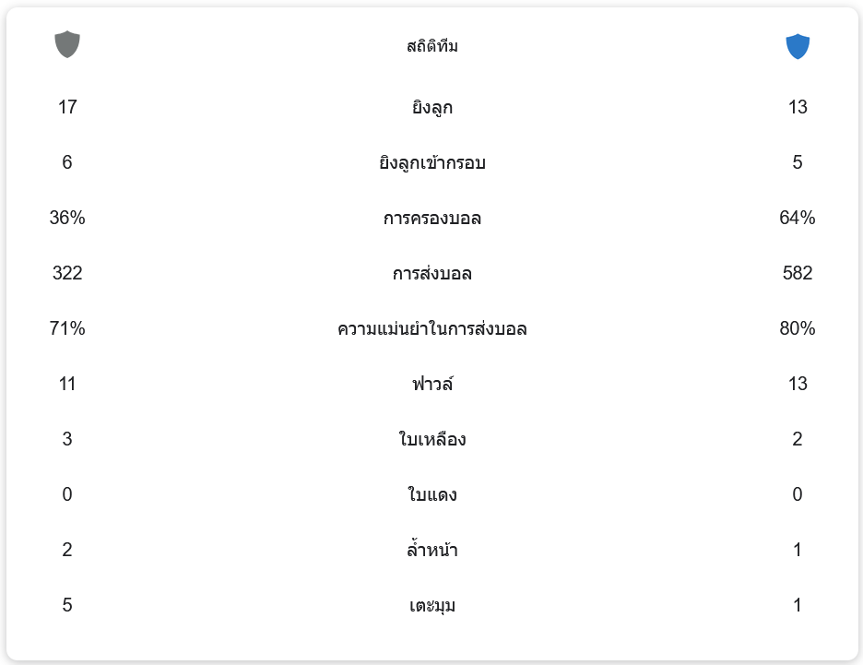Click gray team's 17 shots value
Screen dimensions: 863x665
(67, 107)
